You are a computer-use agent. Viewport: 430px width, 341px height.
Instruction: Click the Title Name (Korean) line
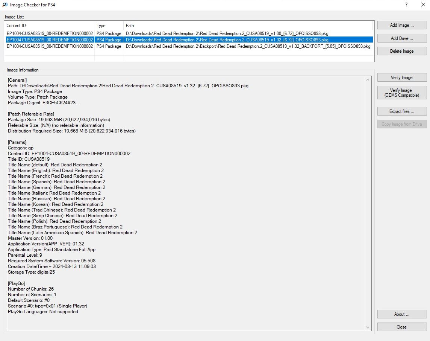[56, 204]
